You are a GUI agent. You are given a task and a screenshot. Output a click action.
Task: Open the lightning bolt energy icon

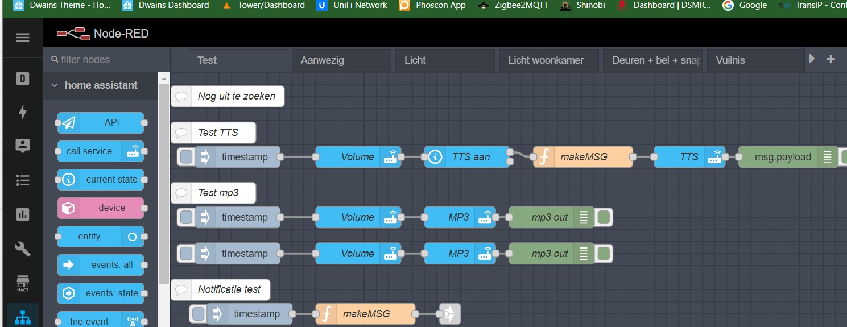click(23, 112)
